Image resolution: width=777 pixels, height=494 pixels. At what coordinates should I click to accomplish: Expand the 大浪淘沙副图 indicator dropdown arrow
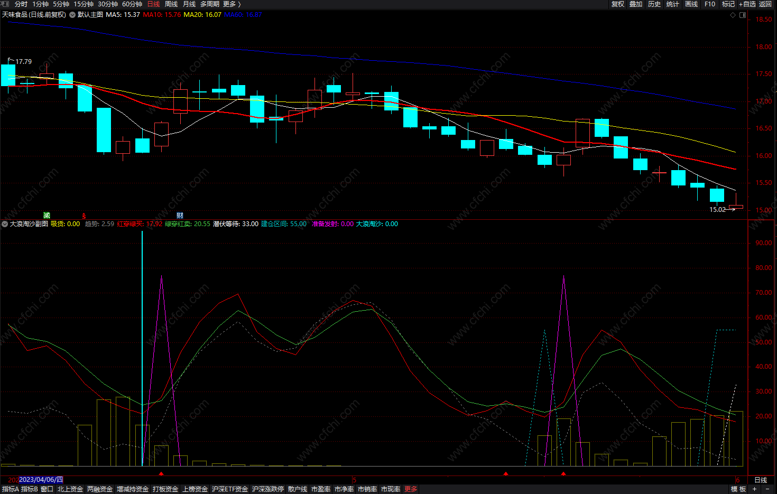(5, 224)
